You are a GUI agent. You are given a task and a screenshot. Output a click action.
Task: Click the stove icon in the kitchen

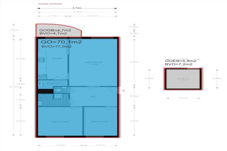pos(42,77)
